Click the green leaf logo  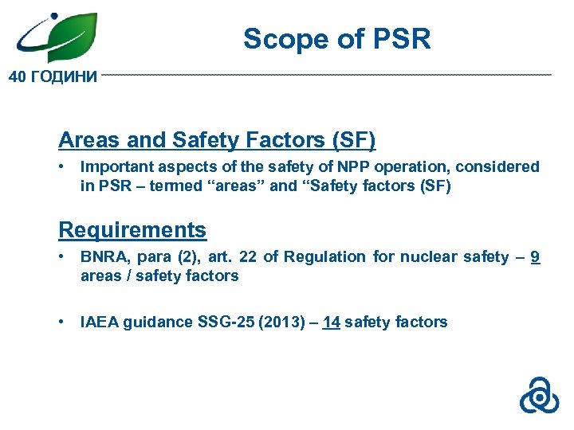(57, 37)
